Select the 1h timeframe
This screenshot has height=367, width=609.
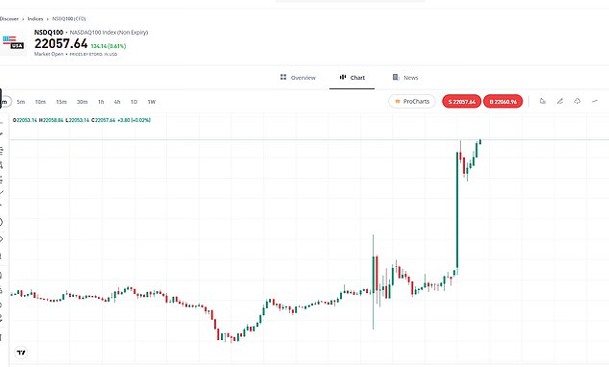click(101, 102)
